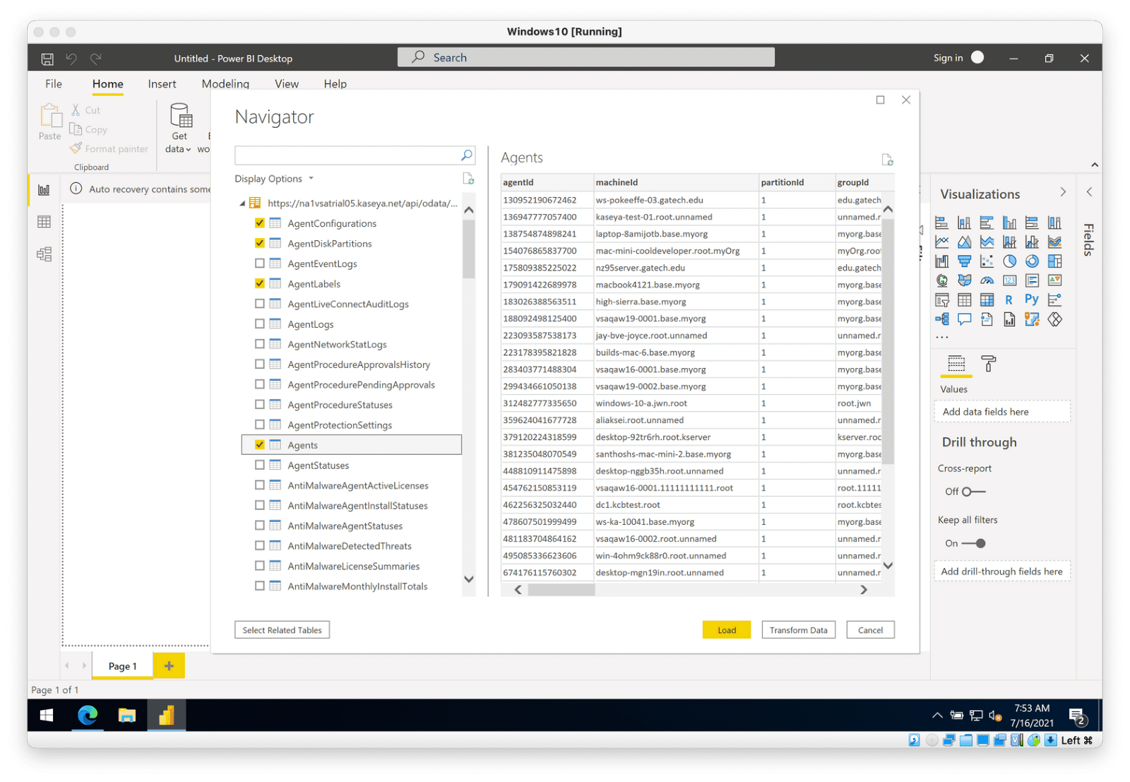Collapse the ribbon with the chevron
1130x782 pixels.
coord(1095,165)
